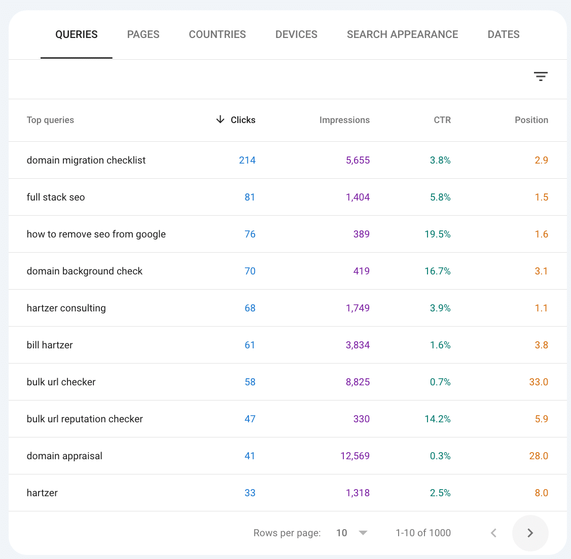The height and width of the screenshot is (559, 571).
Task: Select the 'domain migration checklist' query
Action: coord(86,160)
